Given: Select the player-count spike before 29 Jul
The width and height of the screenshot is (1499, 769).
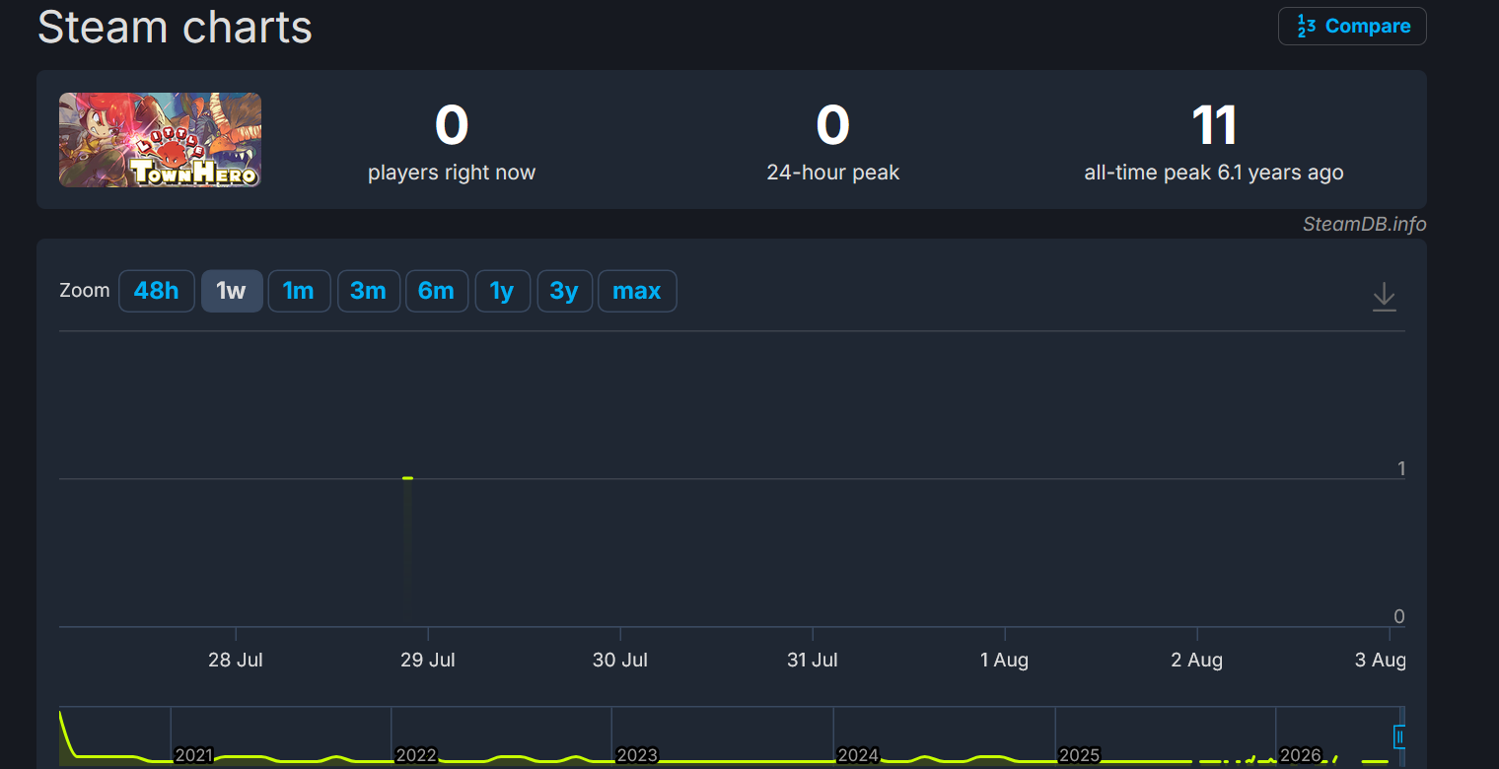Looking at the screenshot, I should (x=407, y=478).
